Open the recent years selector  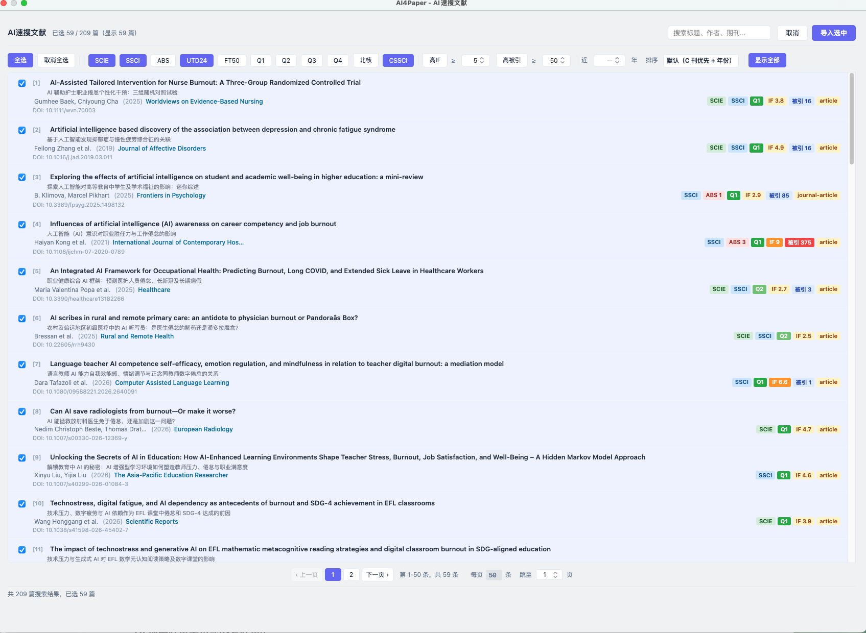click(610, 60)
